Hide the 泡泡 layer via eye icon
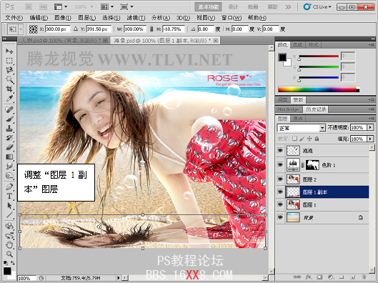This screenshot has height=283, width=378. pyautogui.click(x=280, y=150)
